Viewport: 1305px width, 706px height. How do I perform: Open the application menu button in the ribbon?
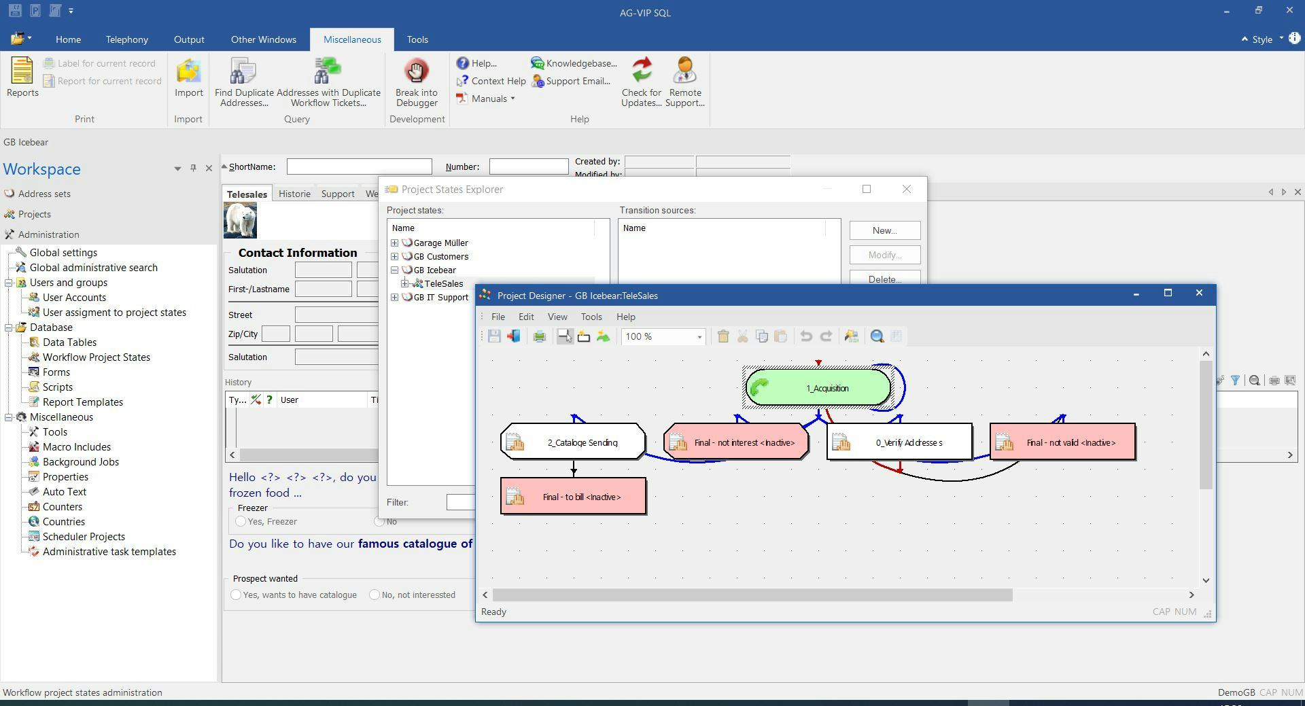point(21,39)
